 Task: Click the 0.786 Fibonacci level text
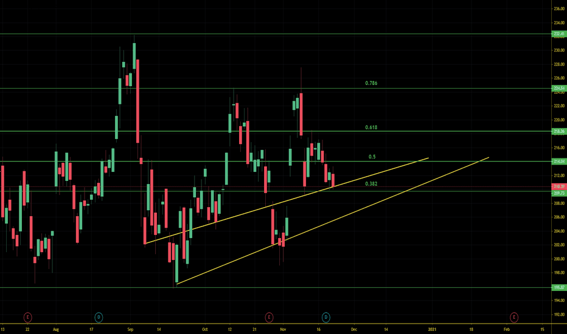371,83
